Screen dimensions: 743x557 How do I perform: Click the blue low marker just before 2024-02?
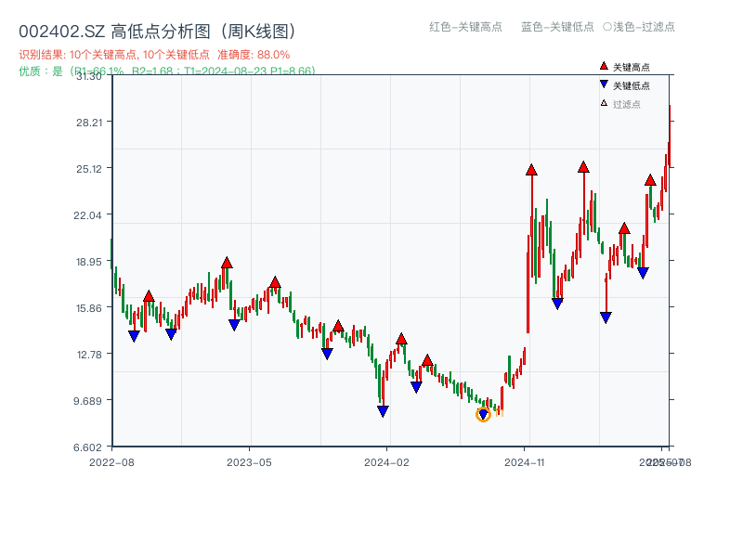click(x=383, y=411)
